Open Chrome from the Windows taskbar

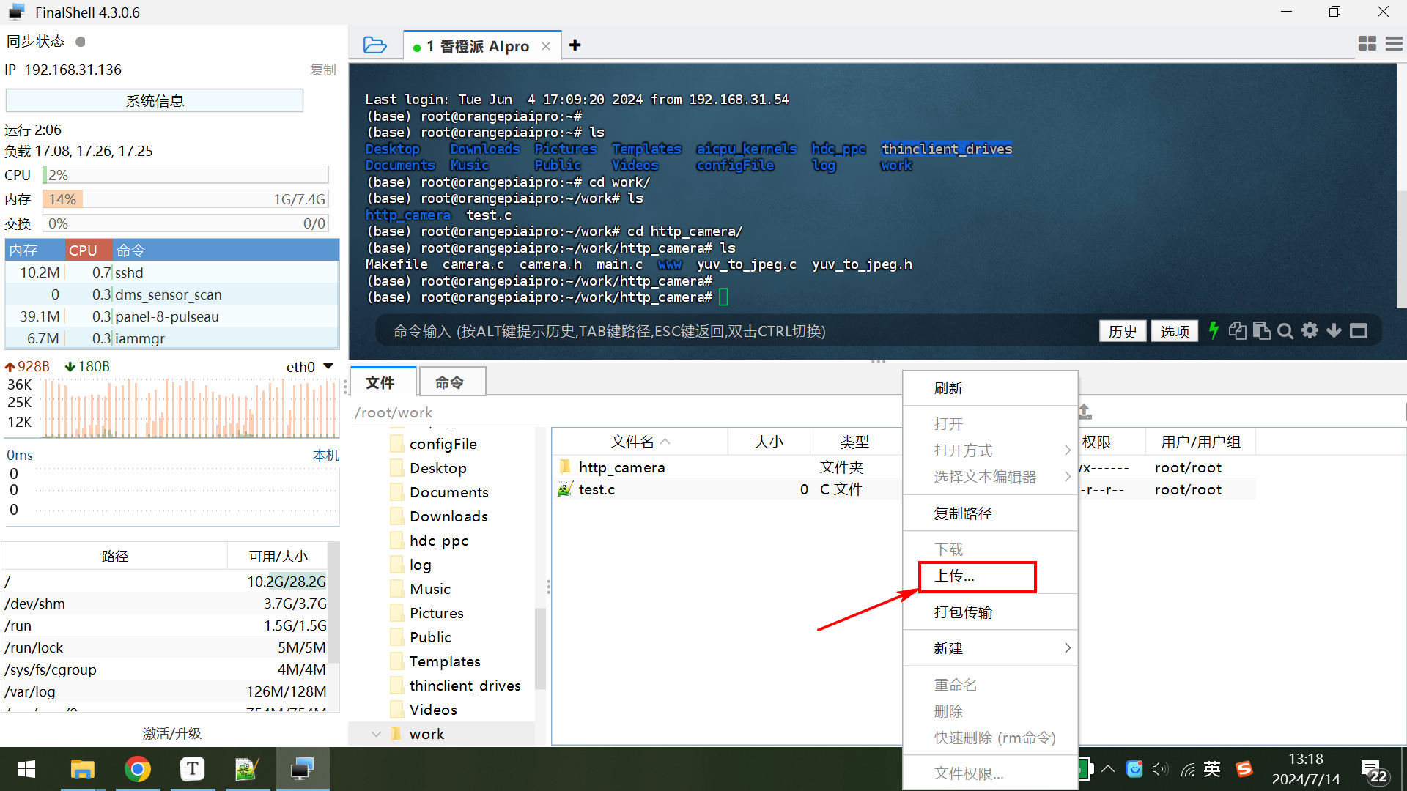click(137, 769)
